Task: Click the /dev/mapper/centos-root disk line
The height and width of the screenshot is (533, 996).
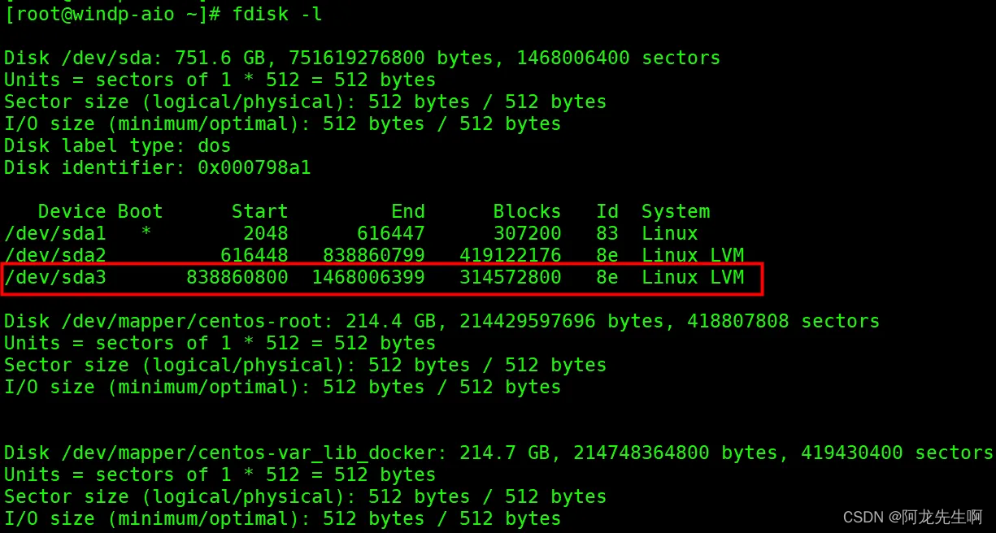Action: point(441,322)
